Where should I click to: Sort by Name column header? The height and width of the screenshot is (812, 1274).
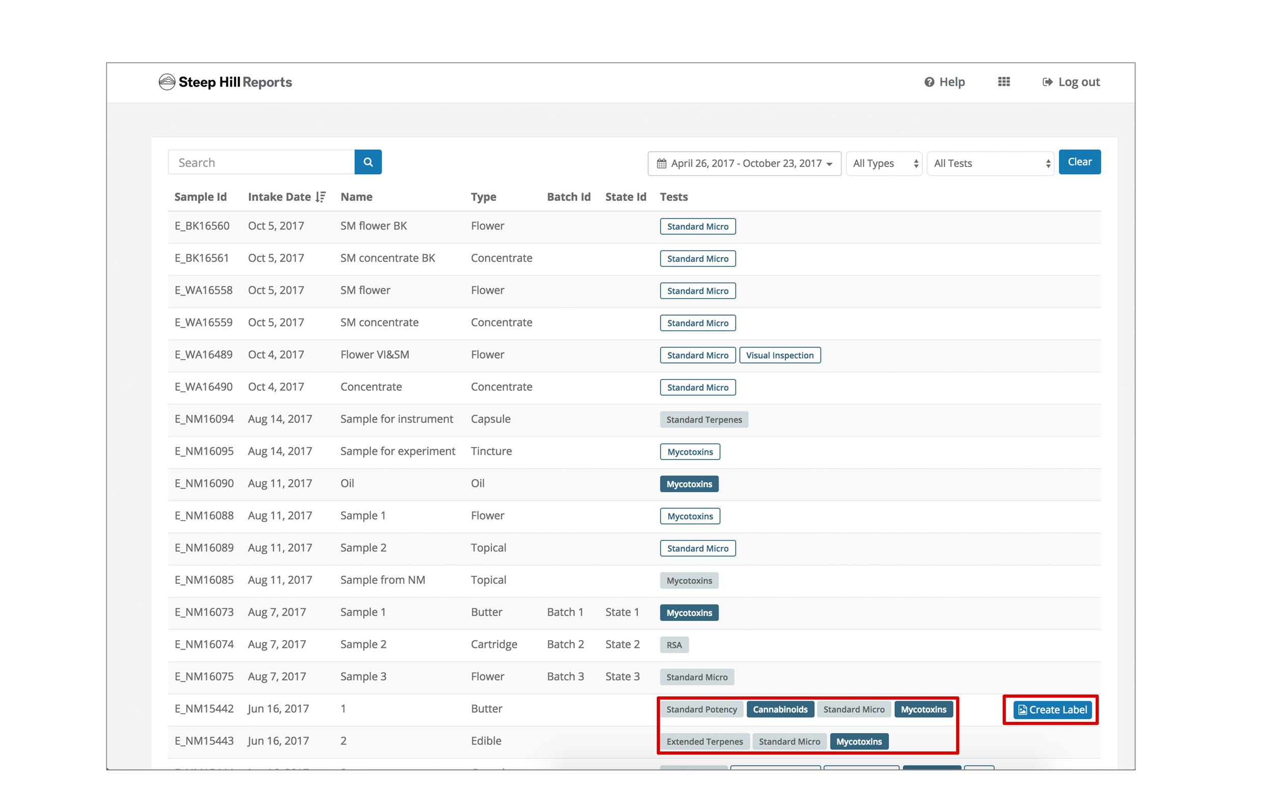[x=356, y=197]
